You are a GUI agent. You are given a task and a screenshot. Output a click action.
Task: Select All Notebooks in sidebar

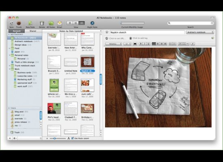tap(25, 38)
